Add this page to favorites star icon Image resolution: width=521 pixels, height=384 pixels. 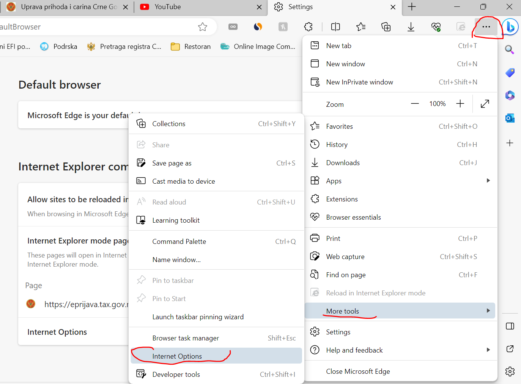click(203, 27)
